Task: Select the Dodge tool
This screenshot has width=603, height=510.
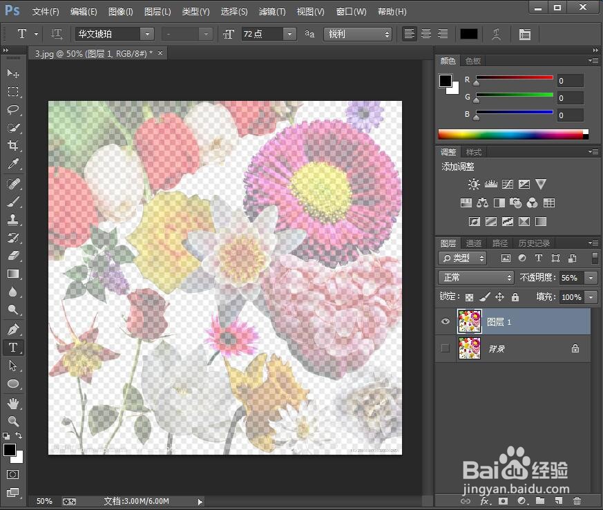Action: pos(12,310)
